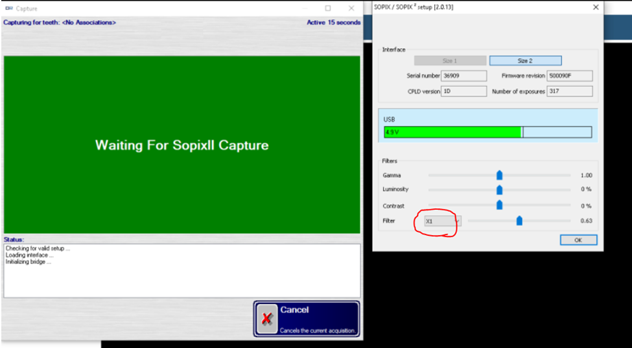Maximize the Capture window

click(x=328, y=8)
